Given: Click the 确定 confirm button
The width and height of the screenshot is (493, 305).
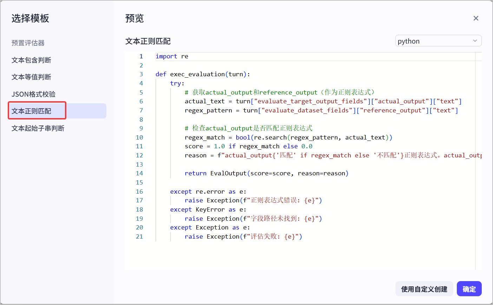Looking at the screenshot, I should point(469,289).
